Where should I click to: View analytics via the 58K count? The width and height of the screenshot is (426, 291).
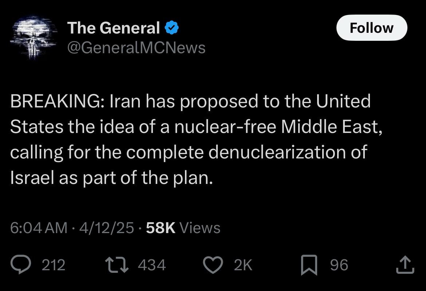click(x=161, y=228)
